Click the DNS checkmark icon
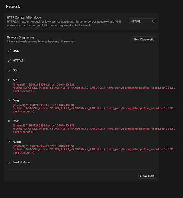This screenshot has height=198, width=183. [9, 51]
